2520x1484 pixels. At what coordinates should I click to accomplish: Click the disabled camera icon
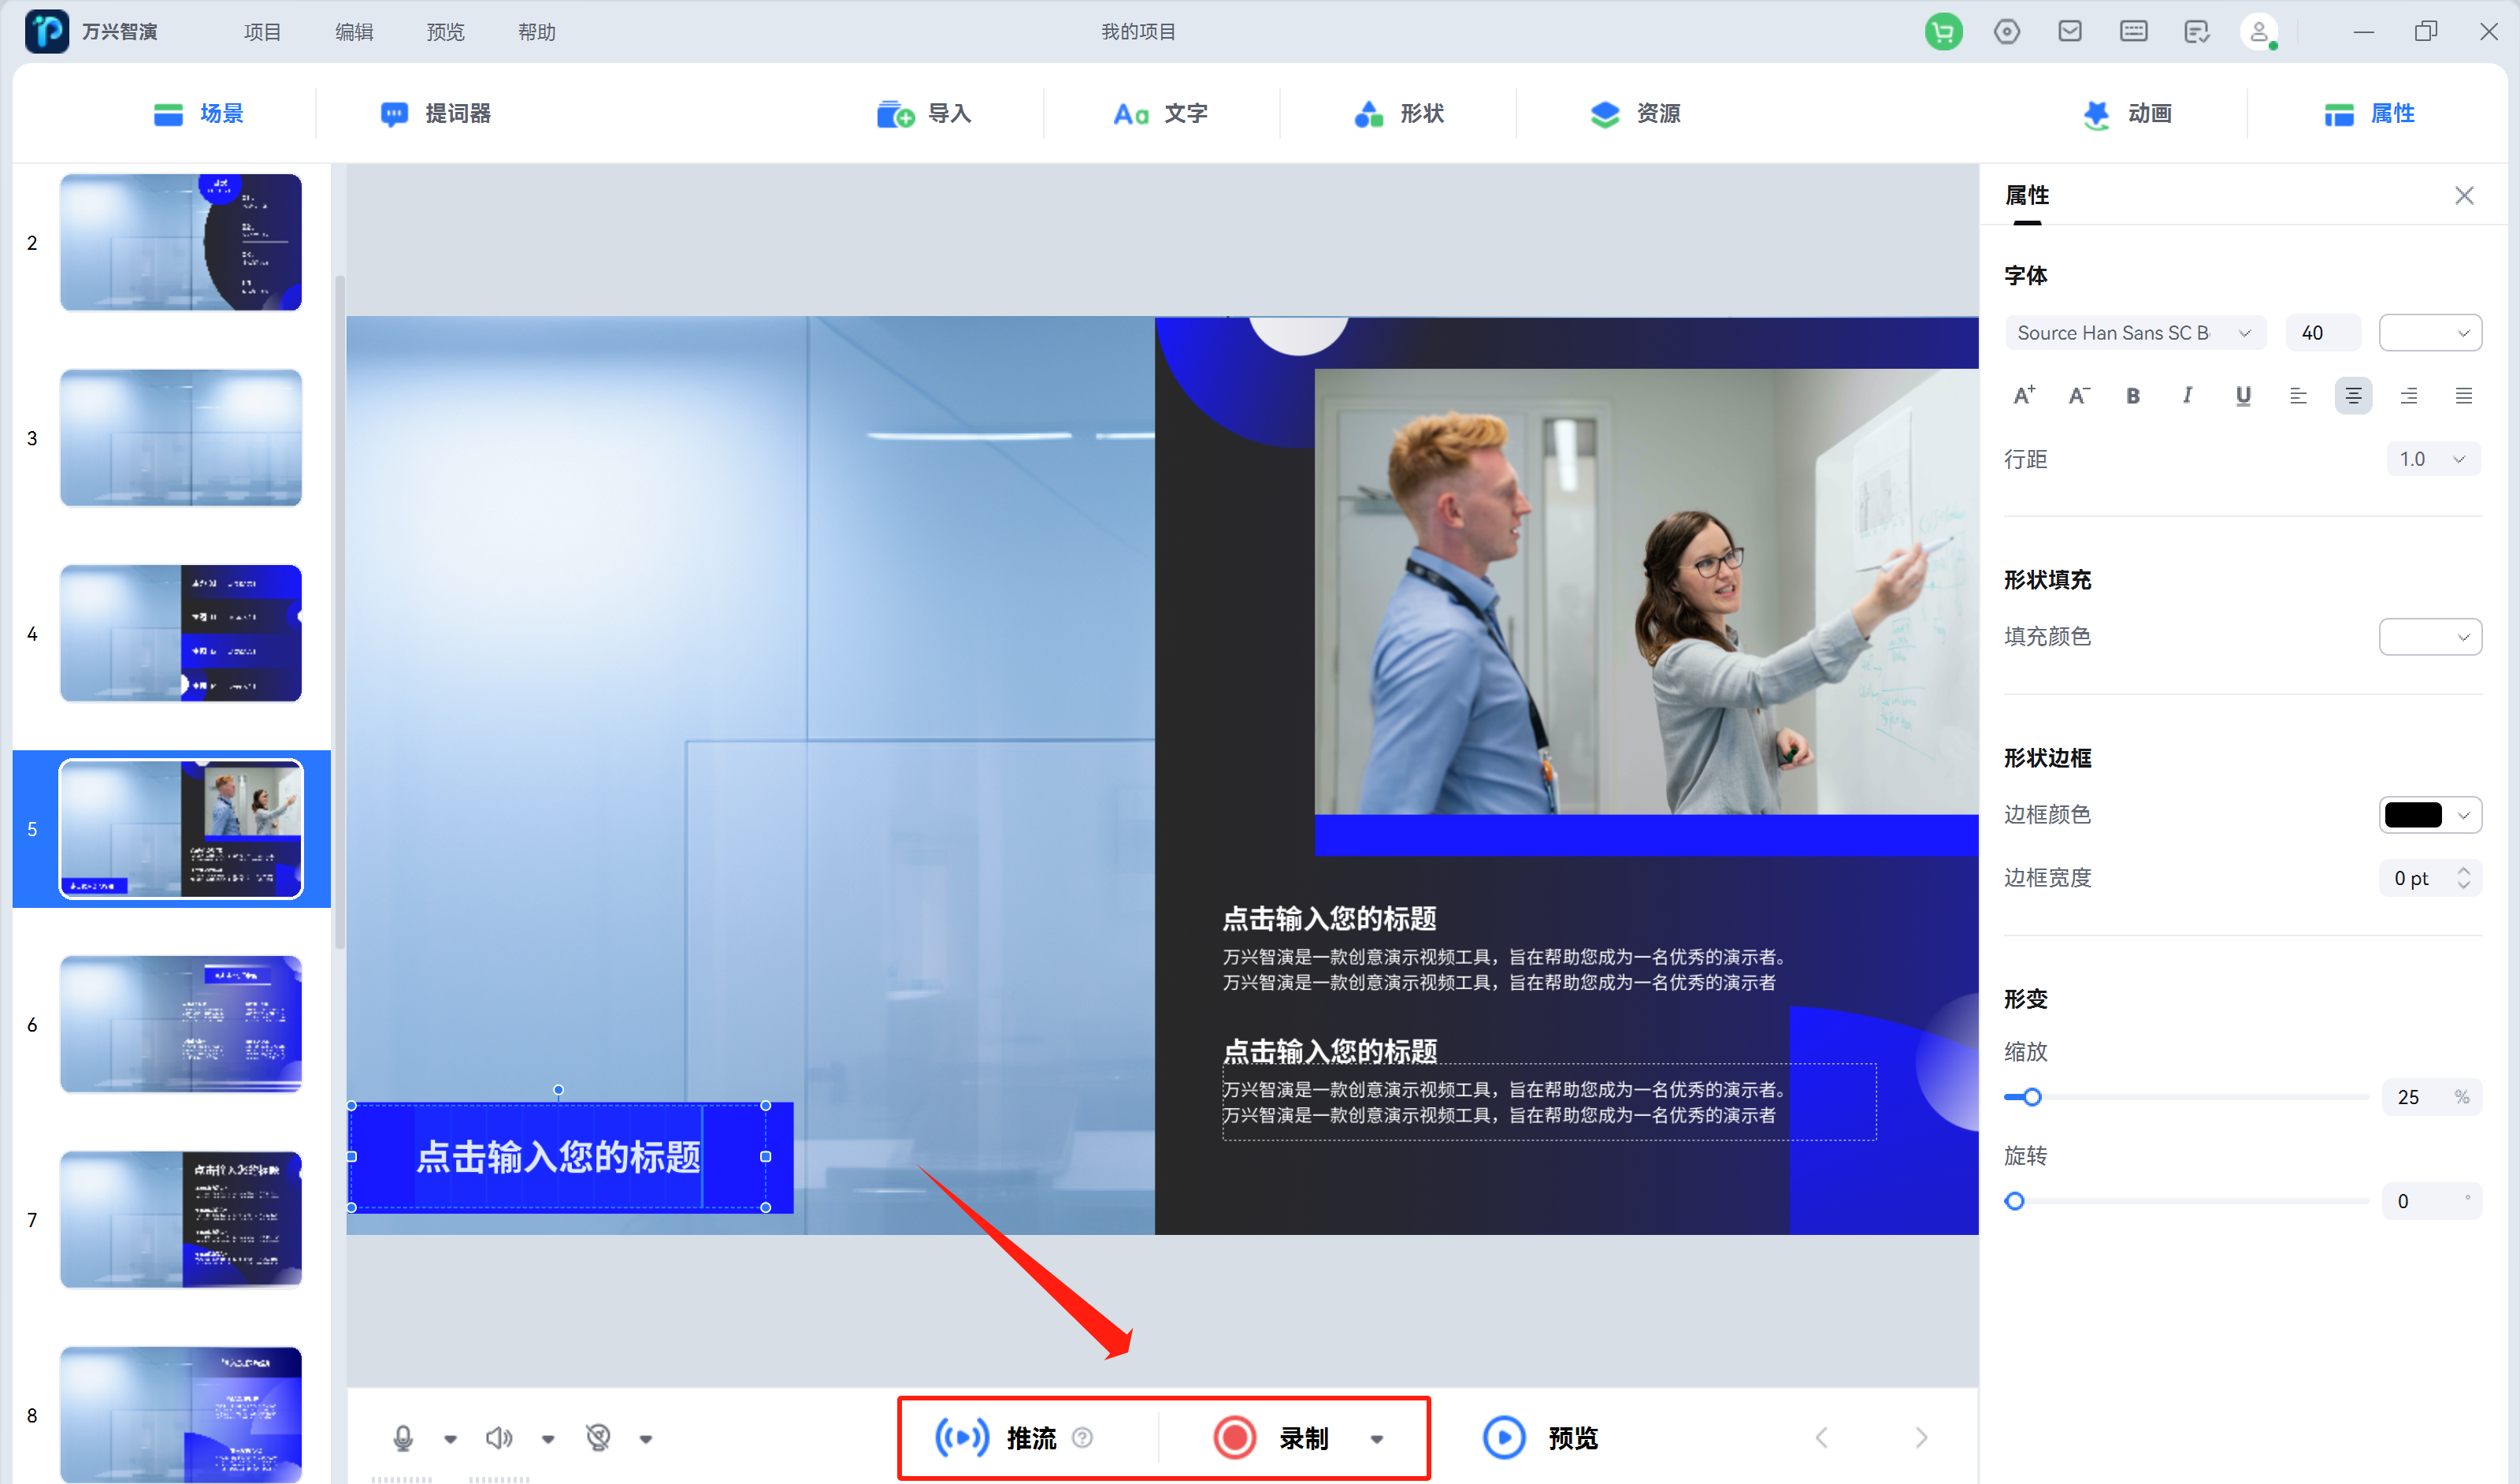tap(598, 1438)
